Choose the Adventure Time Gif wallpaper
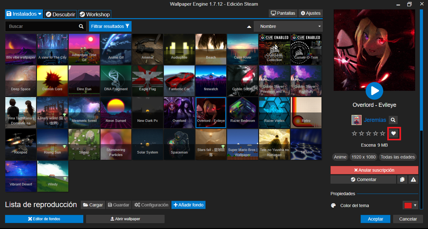This screenshot has width=428, height=229. 84,49
